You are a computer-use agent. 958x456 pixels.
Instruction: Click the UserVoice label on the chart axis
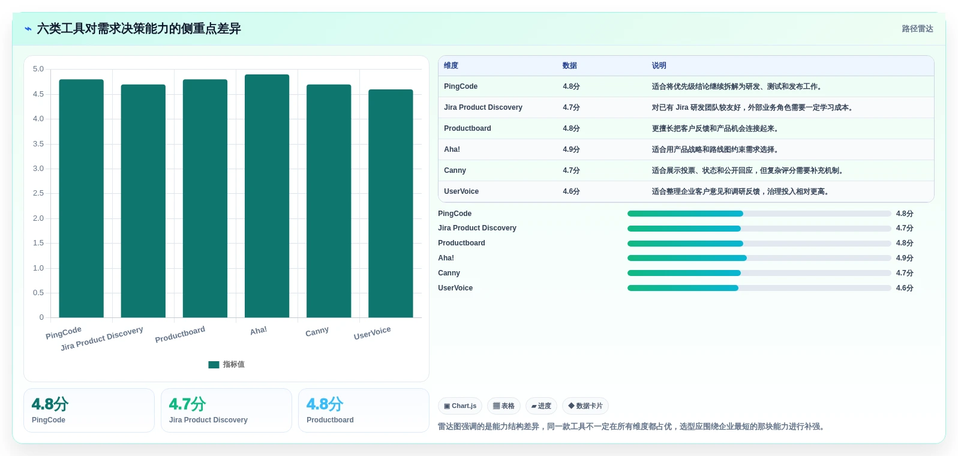point(372,333)
